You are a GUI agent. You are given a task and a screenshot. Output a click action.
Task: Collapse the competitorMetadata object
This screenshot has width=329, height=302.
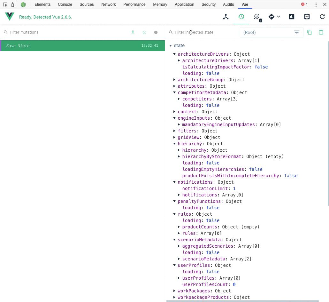[174, 92]
